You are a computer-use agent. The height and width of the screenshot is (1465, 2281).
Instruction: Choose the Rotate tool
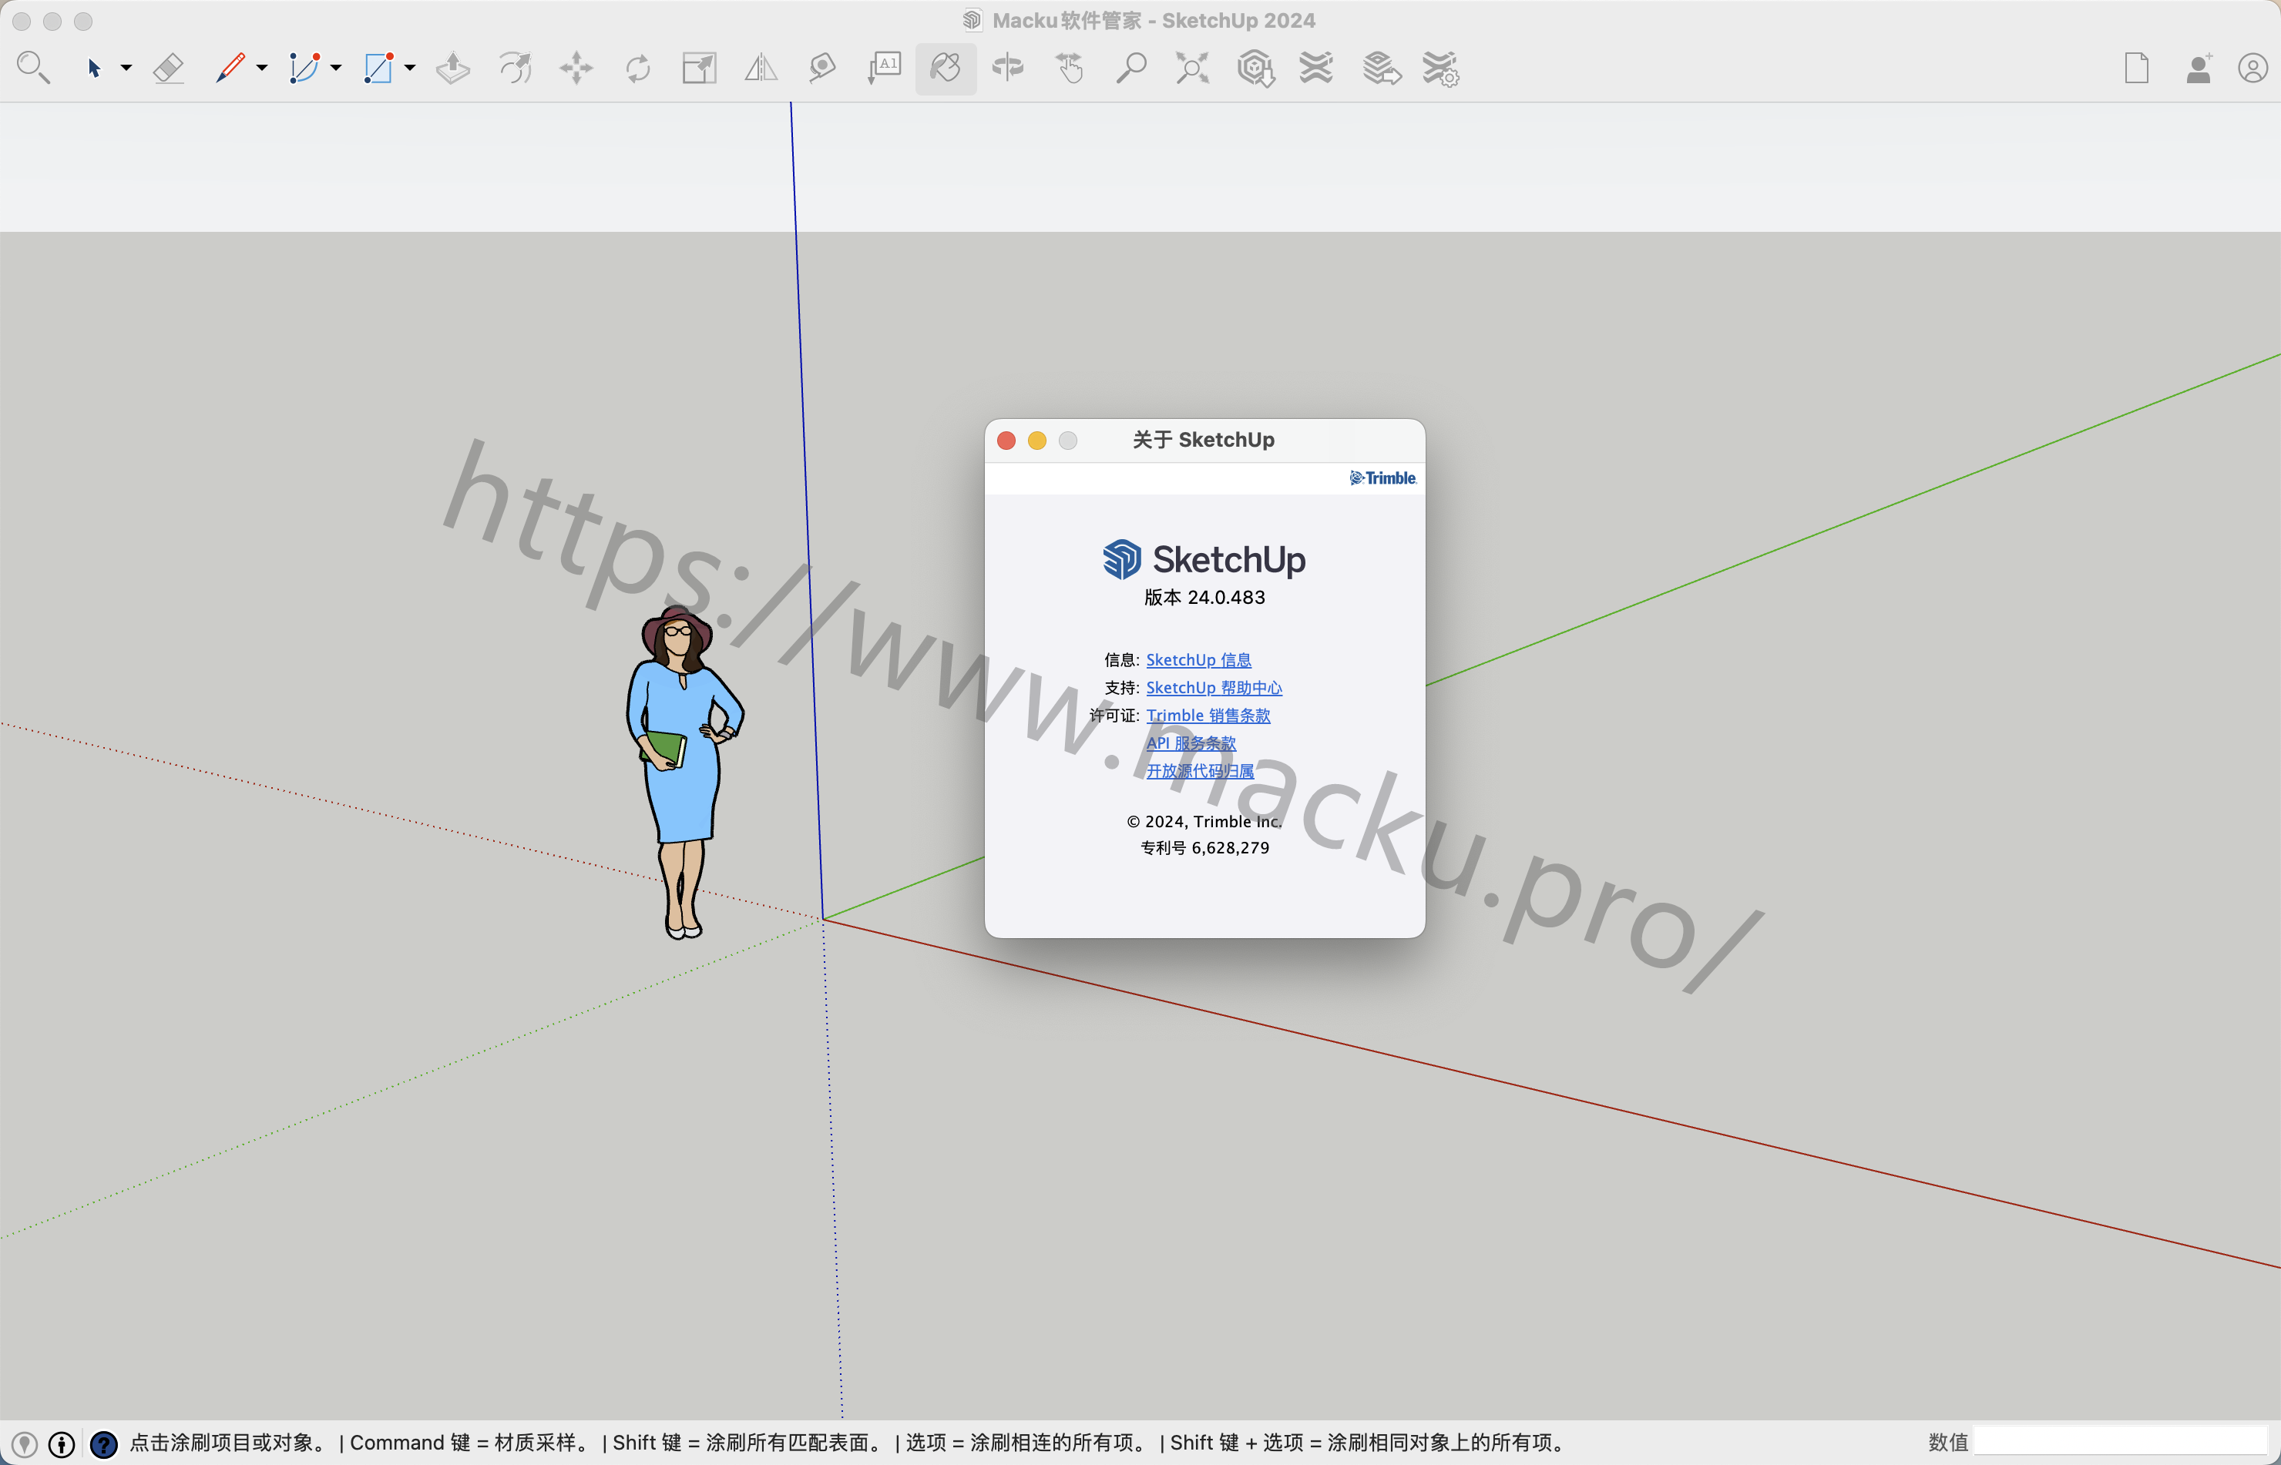(637, 68)
